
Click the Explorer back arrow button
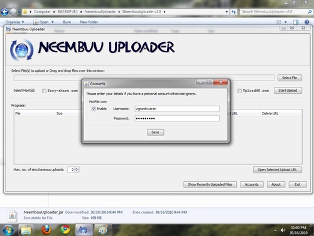pos(4,12)
